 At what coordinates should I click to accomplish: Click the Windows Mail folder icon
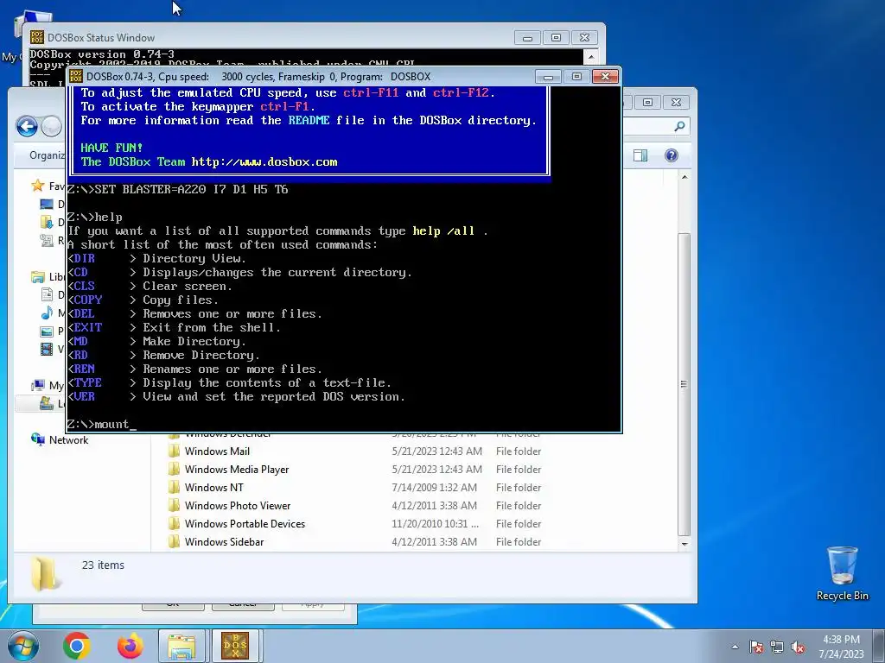click(174, 451)
